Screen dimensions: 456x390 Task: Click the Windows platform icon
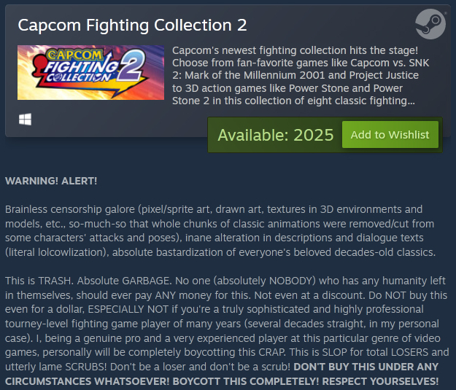click(26, 119)
